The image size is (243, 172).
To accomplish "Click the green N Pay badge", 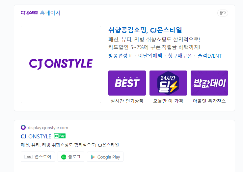I will tap(60, 136).
